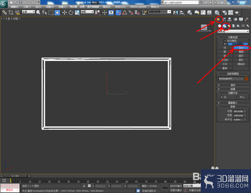Open the Material Editor
The height and width of the screenshot is (193, 251).
[217, 12]
